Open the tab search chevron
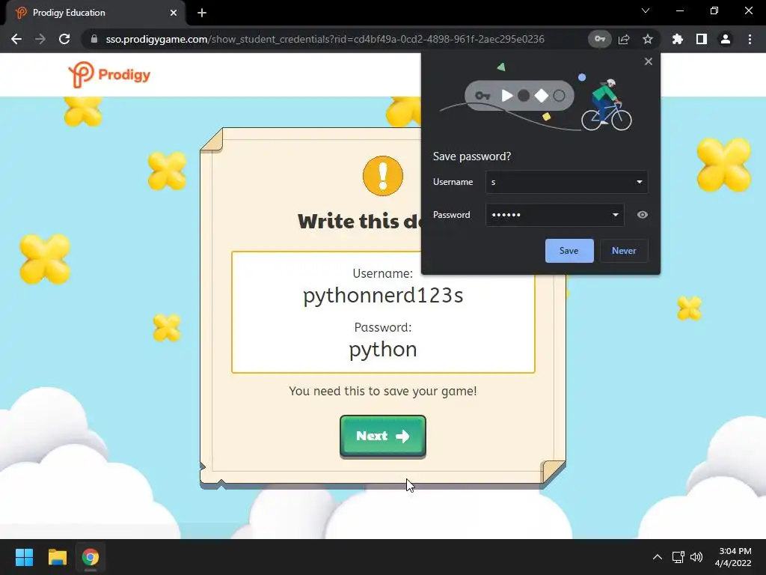The width and height of the screenshot is (766, 575). tap(646, 10)
